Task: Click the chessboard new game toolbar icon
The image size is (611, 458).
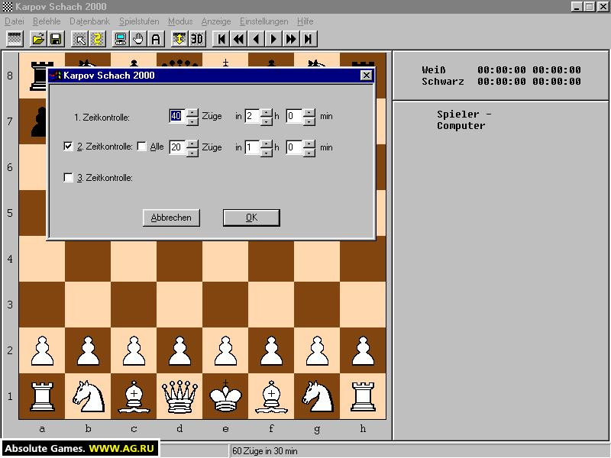Action: 15,39
